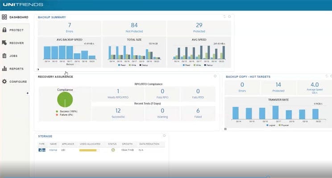332x178 pixels.
Task: Open Recovery Assurance panel options circle
Action: 215,76
